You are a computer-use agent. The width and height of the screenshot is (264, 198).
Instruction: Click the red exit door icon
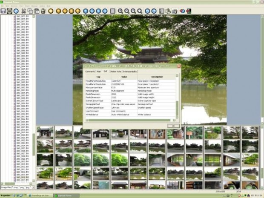(189, 11)
